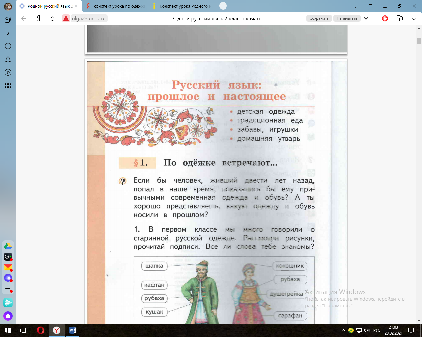The height and width of the screenshot is (337, 422).
Task: Open the downloads arrow icon in the toolbar
Action: tap(414, 19)
